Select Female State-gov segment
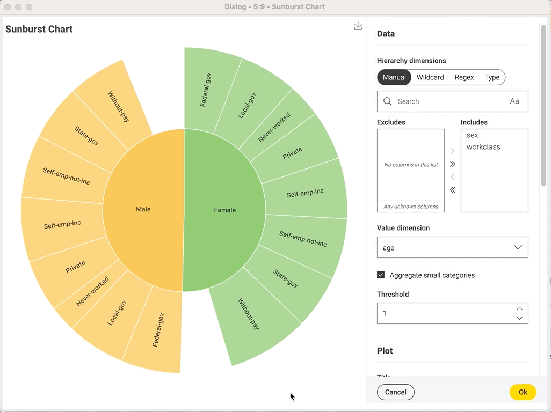 286,278
